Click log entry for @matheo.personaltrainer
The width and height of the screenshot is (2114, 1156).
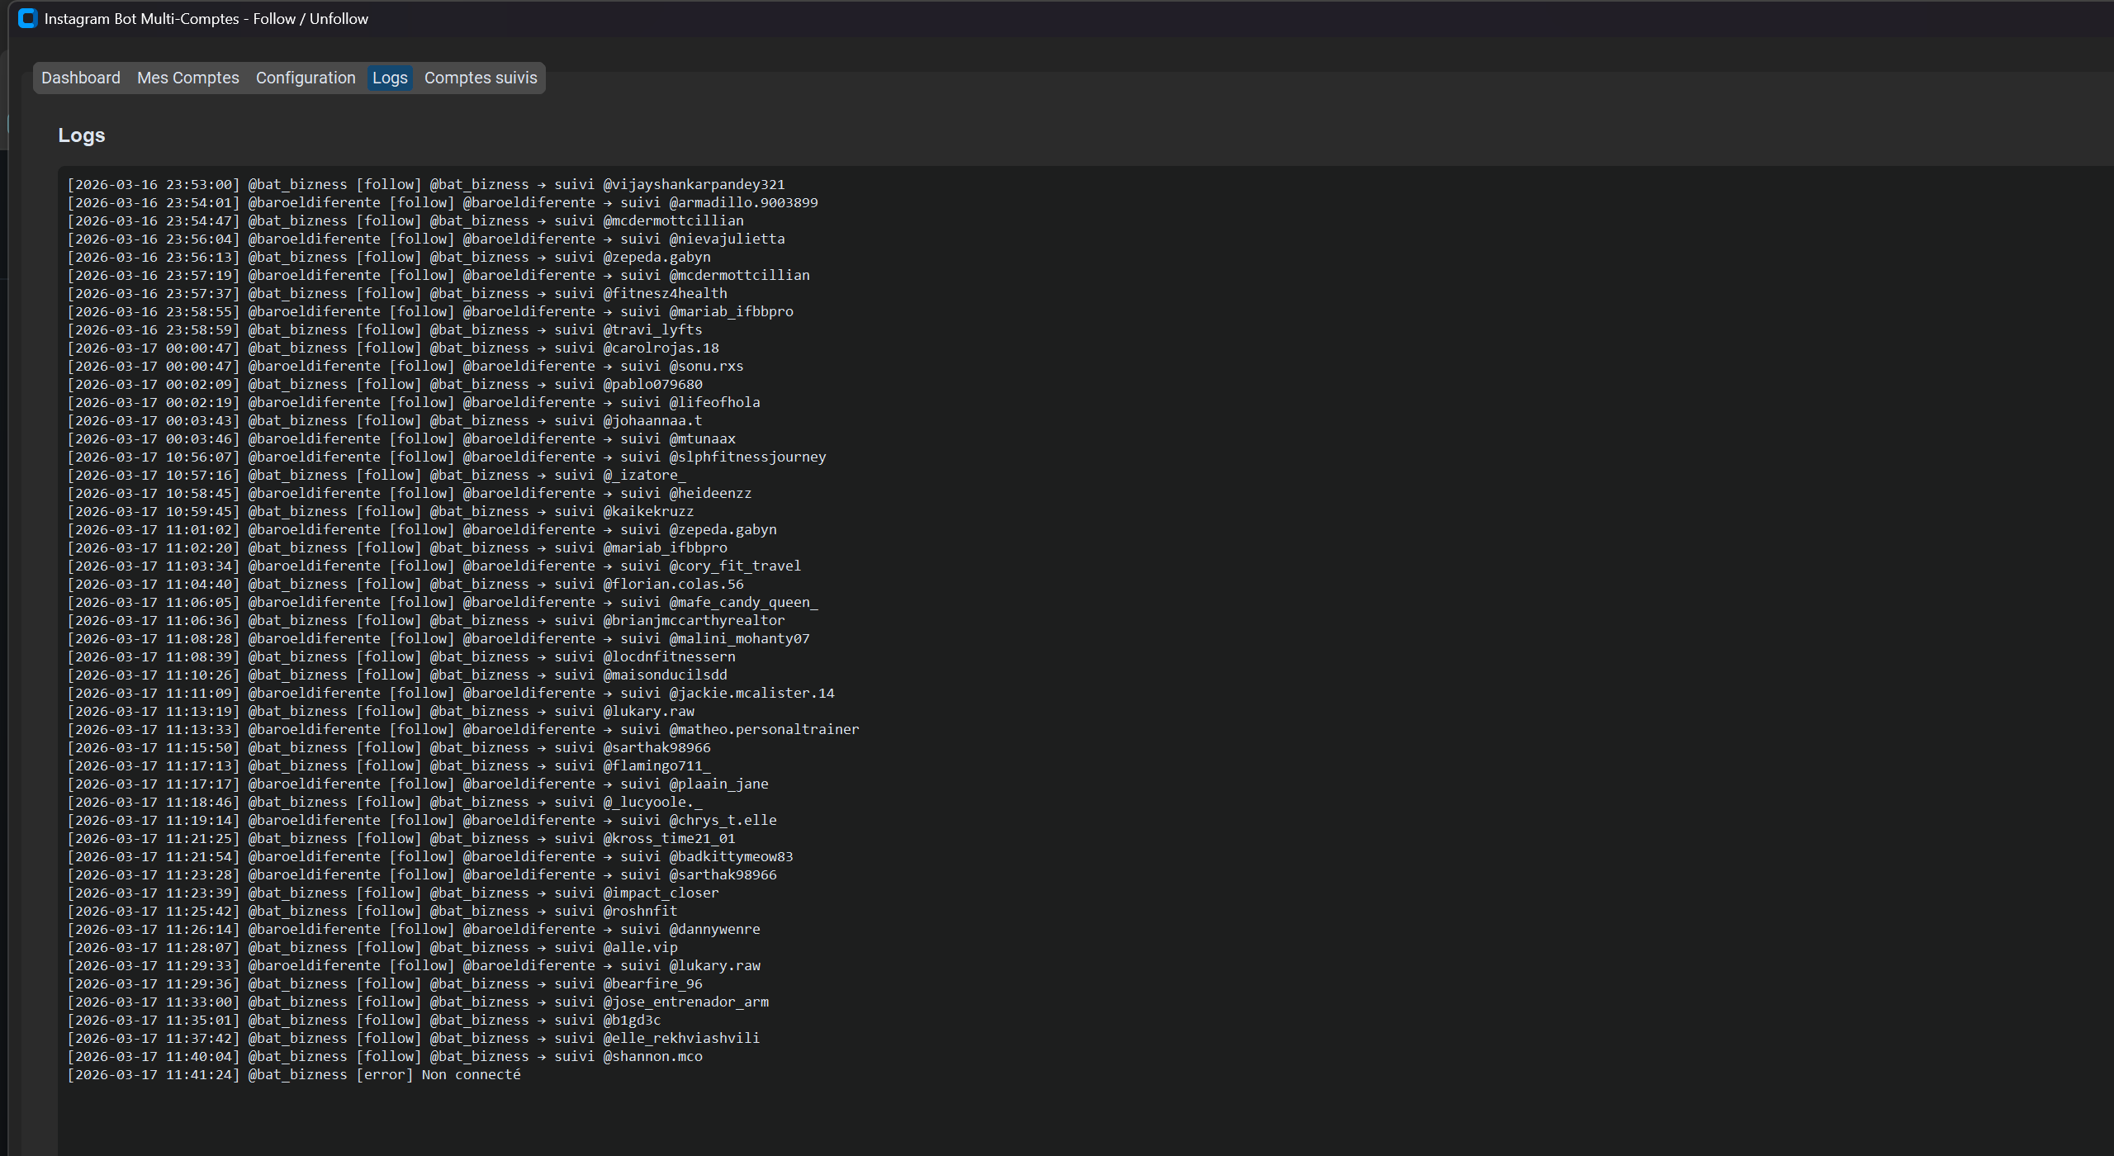[x=463, y=729]
